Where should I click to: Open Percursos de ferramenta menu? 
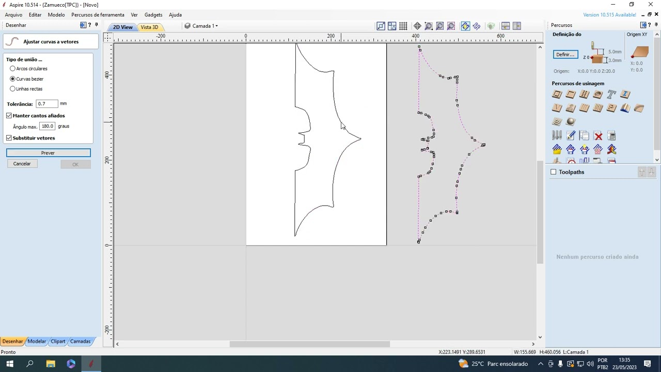click(x=98, y=14)
